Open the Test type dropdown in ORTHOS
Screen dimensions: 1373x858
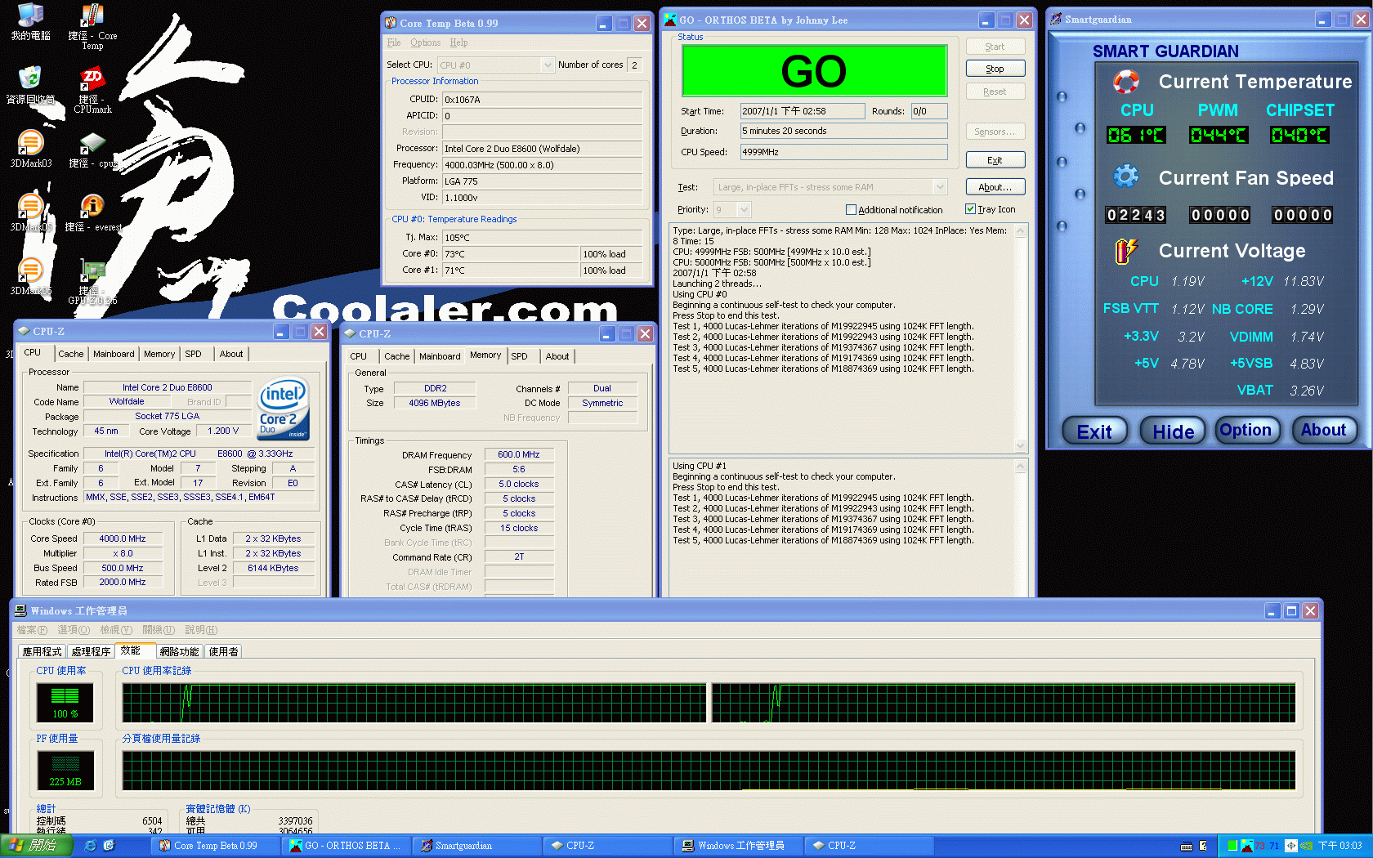[940, 187]
